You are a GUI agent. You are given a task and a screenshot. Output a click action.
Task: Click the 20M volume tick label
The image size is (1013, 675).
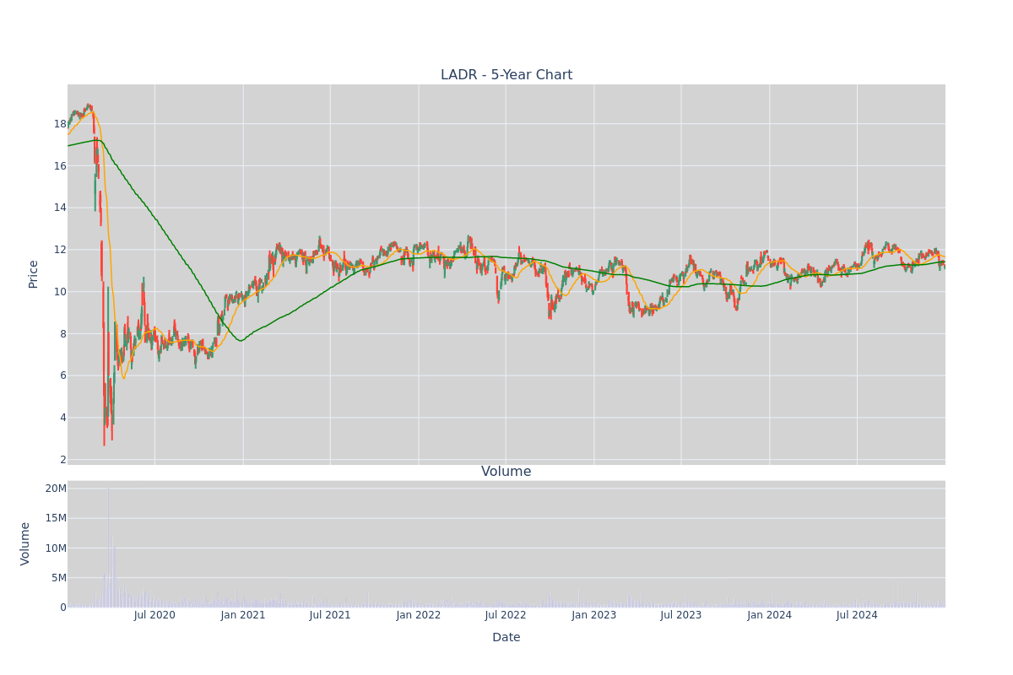coord(56,489)
